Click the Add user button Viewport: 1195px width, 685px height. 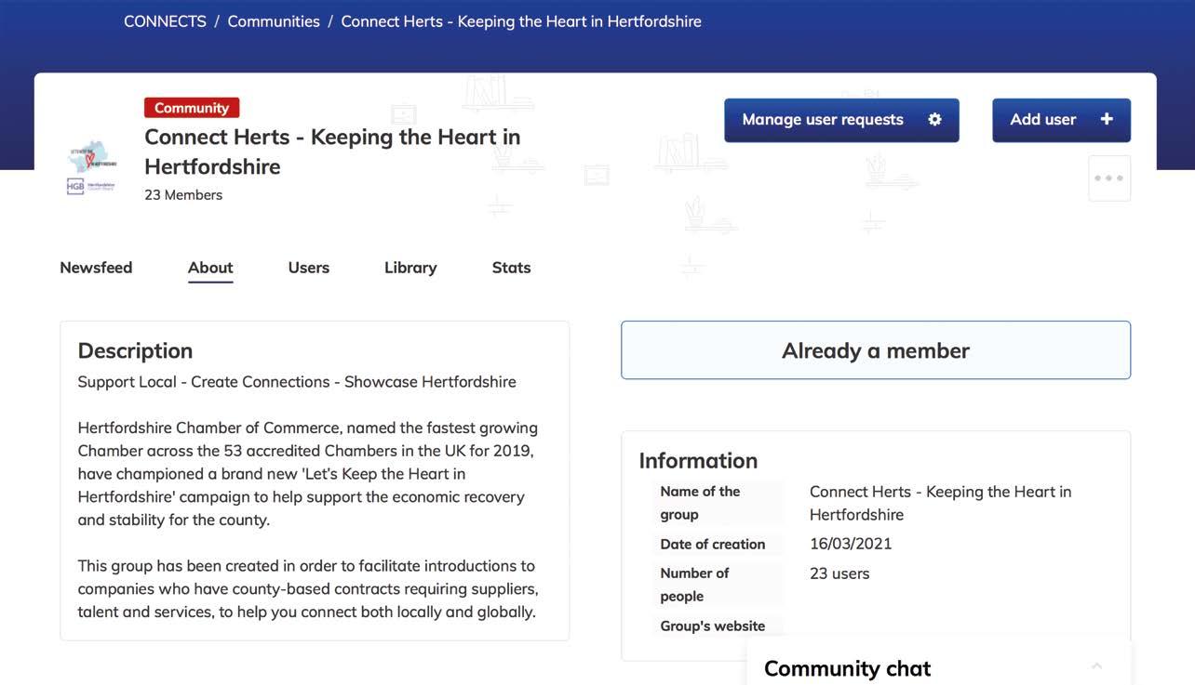click(1061, 120)
